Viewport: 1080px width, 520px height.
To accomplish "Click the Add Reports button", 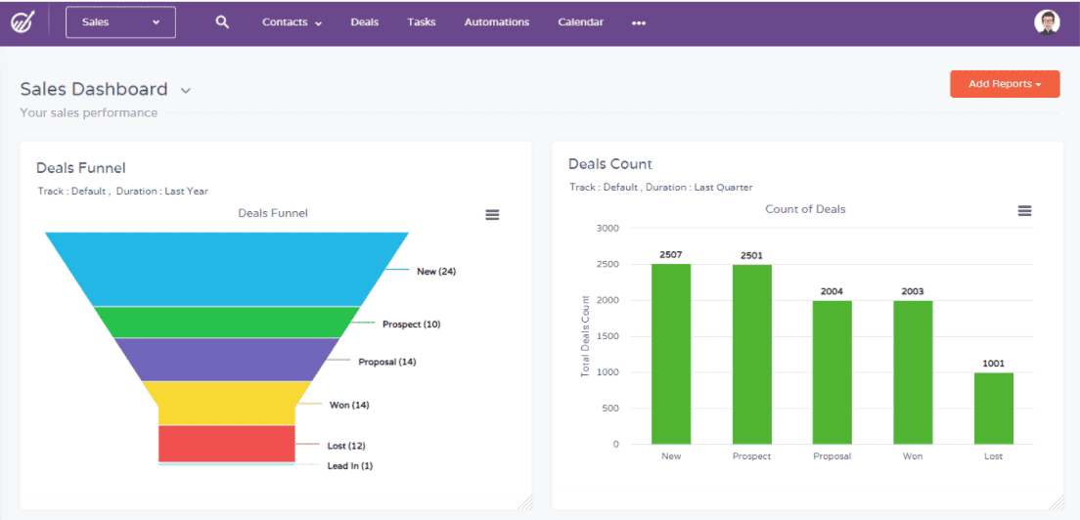I will [x=1005, y=84].
